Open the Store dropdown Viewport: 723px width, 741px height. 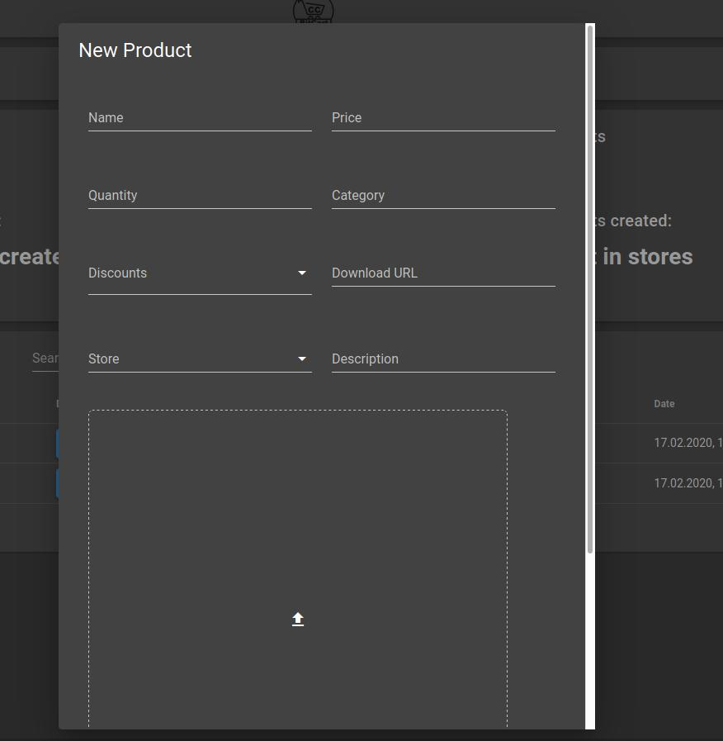click(200, 359)
